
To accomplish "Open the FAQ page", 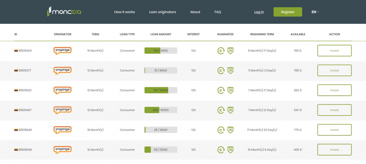I will [218, 12].
